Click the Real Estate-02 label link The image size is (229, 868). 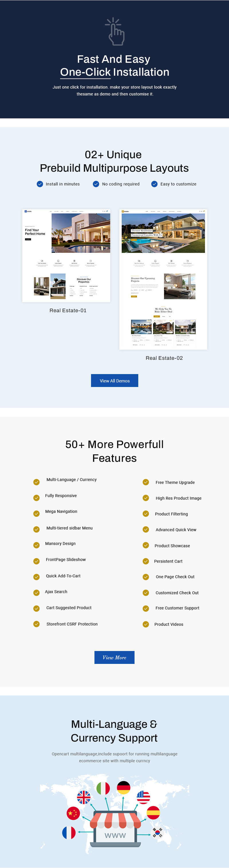(x=164, y=358)
